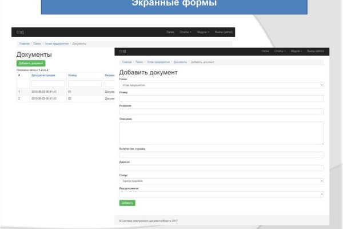Click the Название input field

[x=221, y=111]
